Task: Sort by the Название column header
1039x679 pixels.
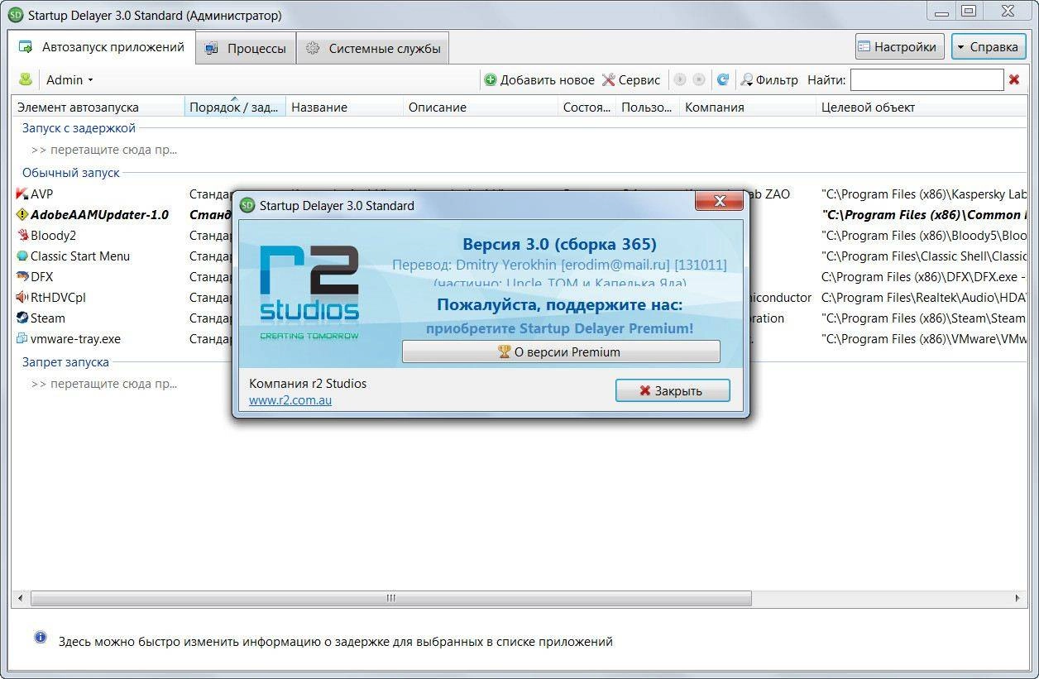Action: (344, 107)
